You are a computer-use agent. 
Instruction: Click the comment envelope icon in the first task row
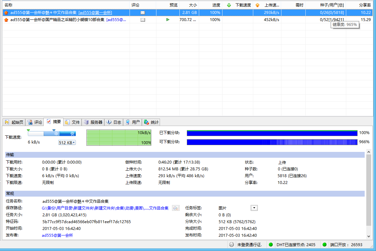[142, 13]
